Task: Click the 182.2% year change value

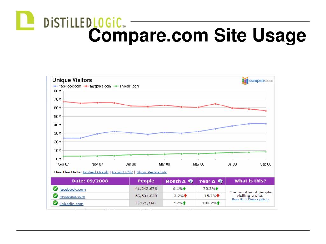Action: pos(209,203)
